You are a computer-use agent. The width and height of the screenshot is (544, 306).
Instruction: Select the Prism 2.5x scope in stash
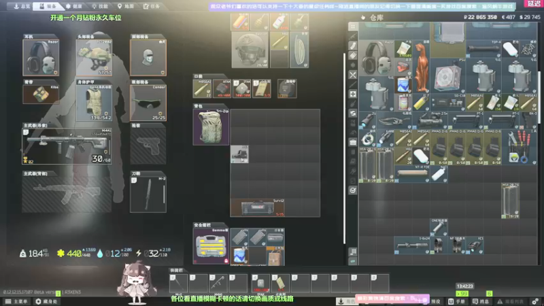pyautogui.click(x=430, y=120)
